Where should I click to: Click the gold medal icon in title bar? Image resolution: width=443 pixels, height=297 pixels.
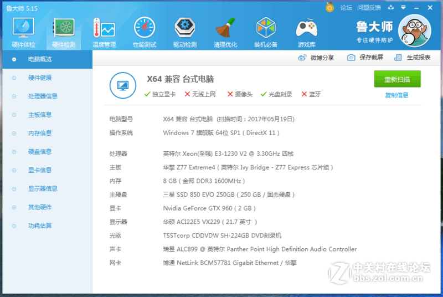329,7
